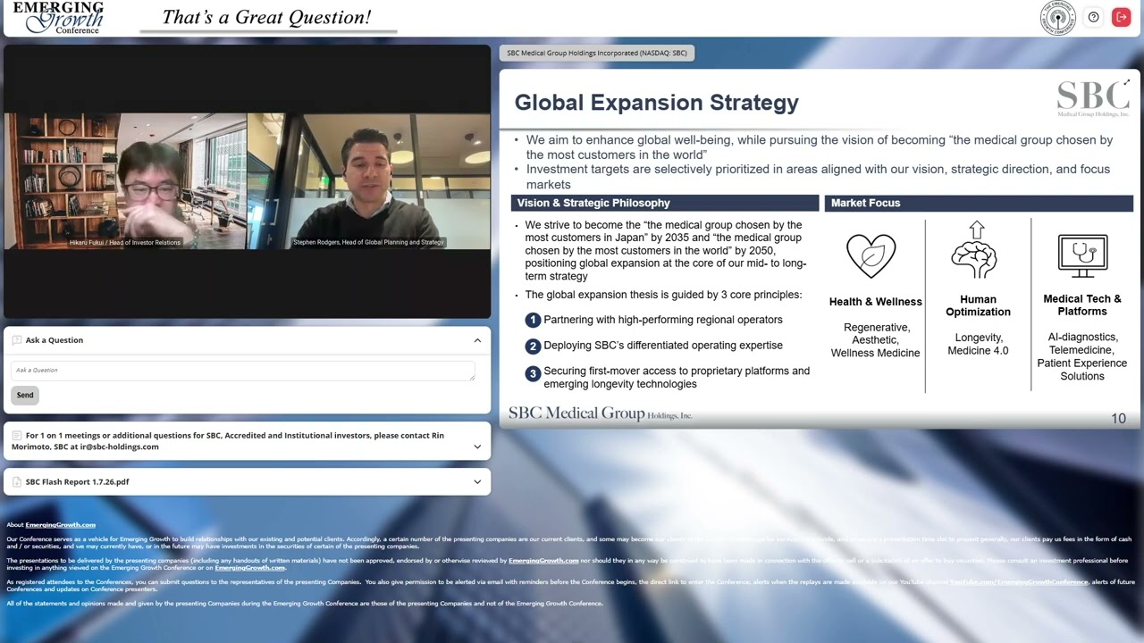
Task: Click 'Partnering with high-performing regional operators' text
Action: 663,320
